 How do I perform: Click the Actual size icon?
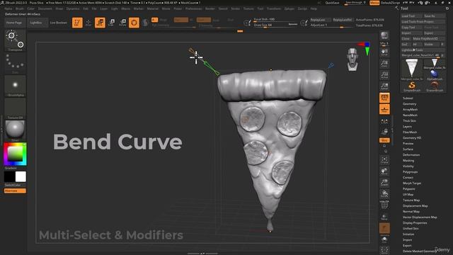coord(384,75)
